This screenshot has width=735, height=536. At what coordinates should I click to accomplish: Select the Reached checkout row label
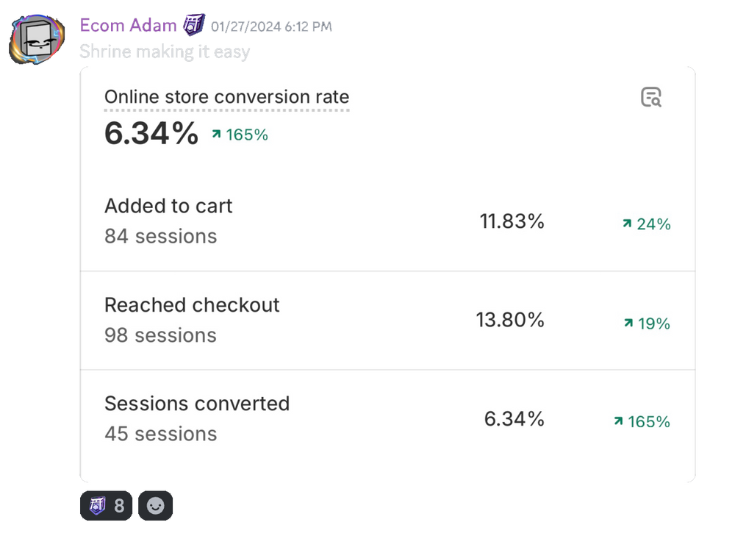point(192,305)
